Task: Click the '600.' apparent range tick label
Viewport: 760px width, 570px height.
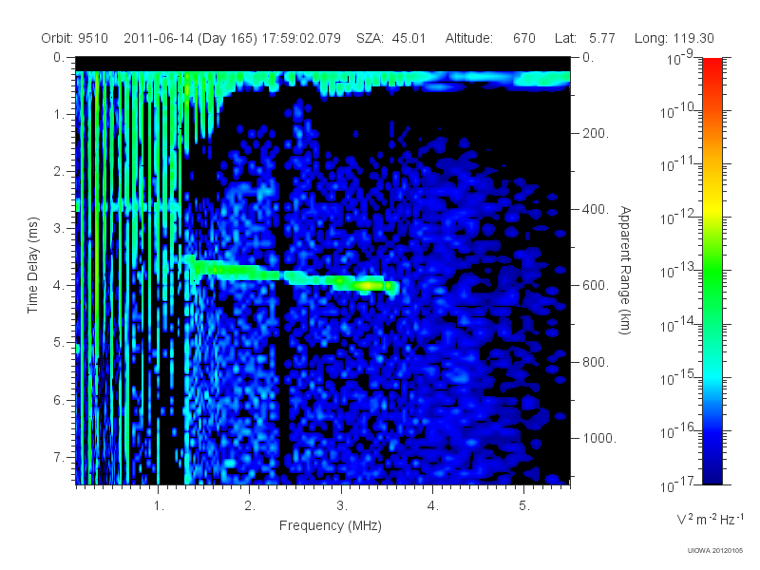Action: click(596, 286)
